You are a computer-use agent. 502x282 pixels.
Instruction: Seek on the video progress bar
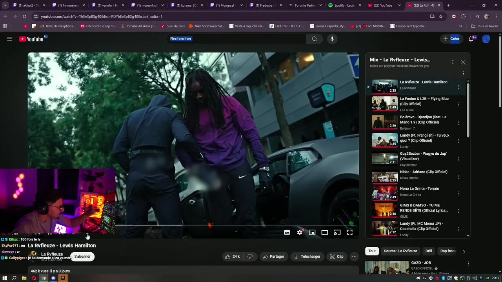pos(193,226)
